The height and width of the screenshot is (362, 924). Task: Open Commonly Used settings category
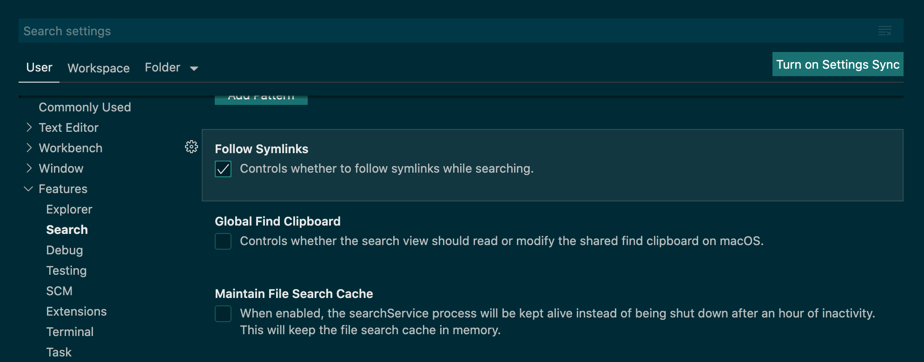coord(85,107)
